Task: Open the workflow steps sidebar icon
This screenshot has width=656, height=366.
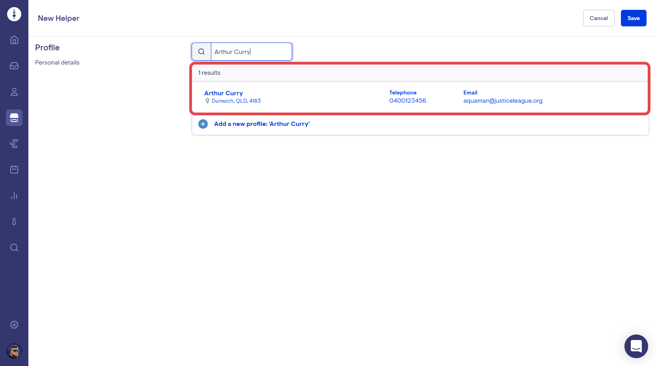Action: coord(14,144)
